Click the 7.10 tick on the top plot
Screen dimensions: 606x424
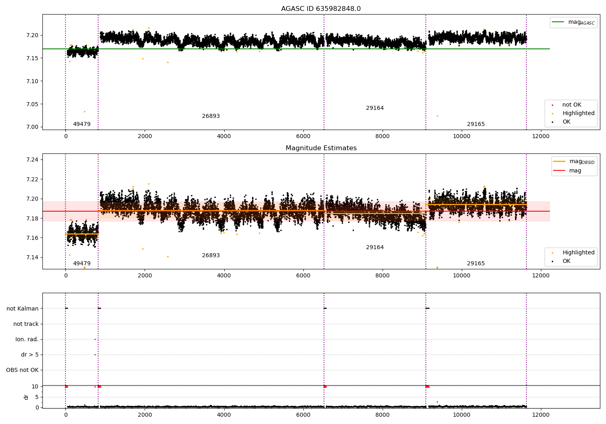point(32,82)
